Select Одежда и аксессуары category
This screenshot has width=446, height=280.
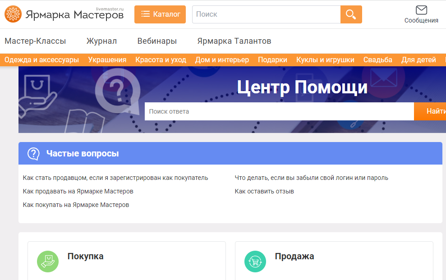[41, 60]
